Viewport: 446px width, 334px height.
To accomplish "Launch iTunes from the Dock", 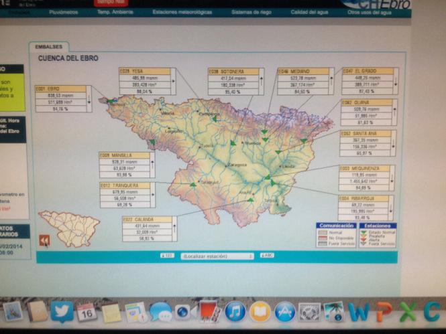I will 235,311.
